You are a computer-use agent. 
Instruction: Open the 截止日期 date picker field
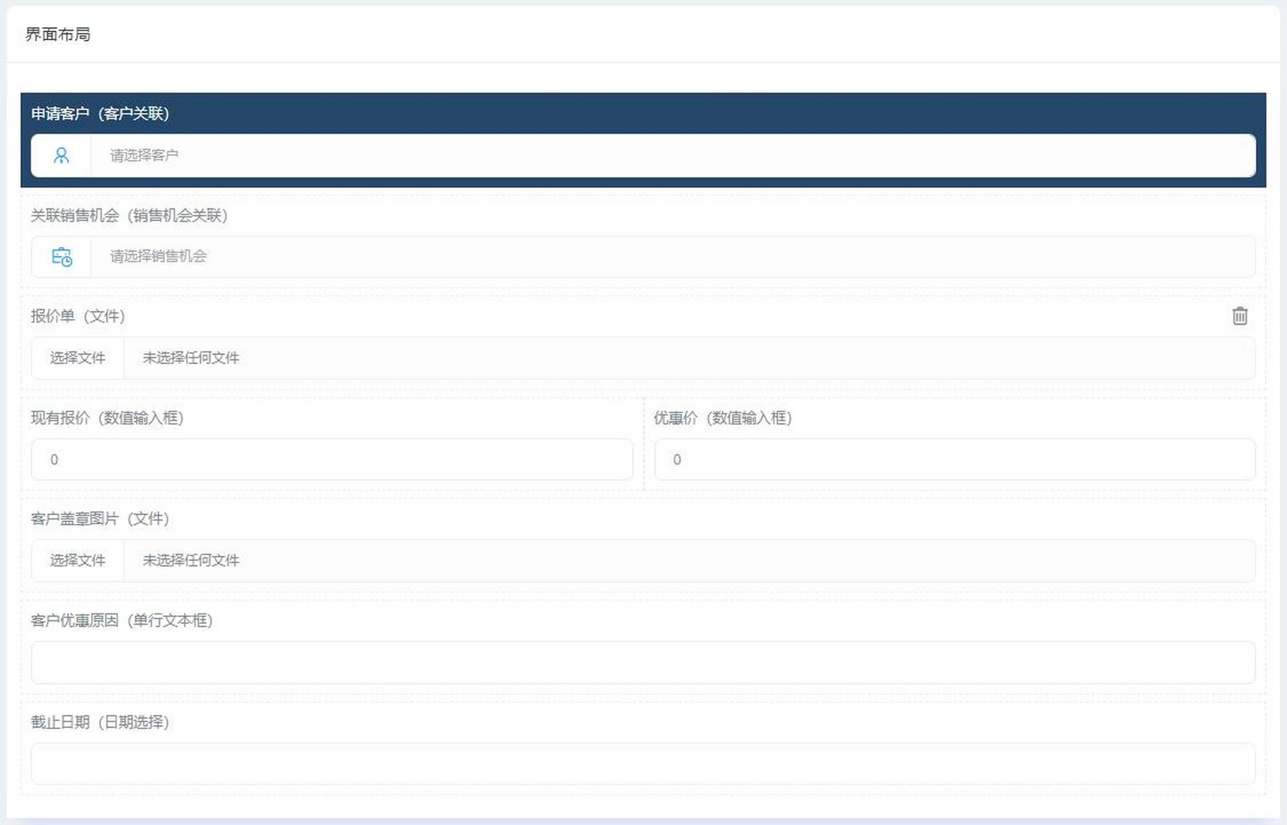[x=643, y=764]
